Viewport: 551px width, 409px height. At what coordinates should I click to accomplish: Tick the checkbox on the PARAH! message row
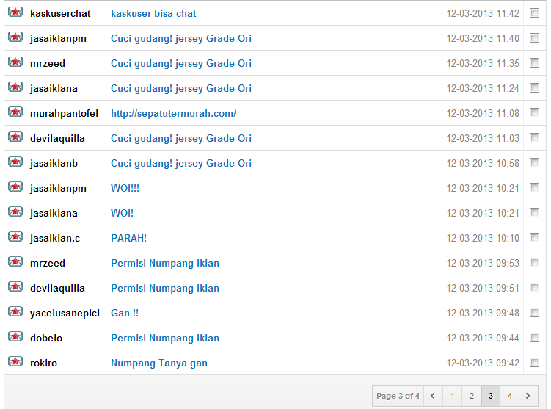(534, 238)
